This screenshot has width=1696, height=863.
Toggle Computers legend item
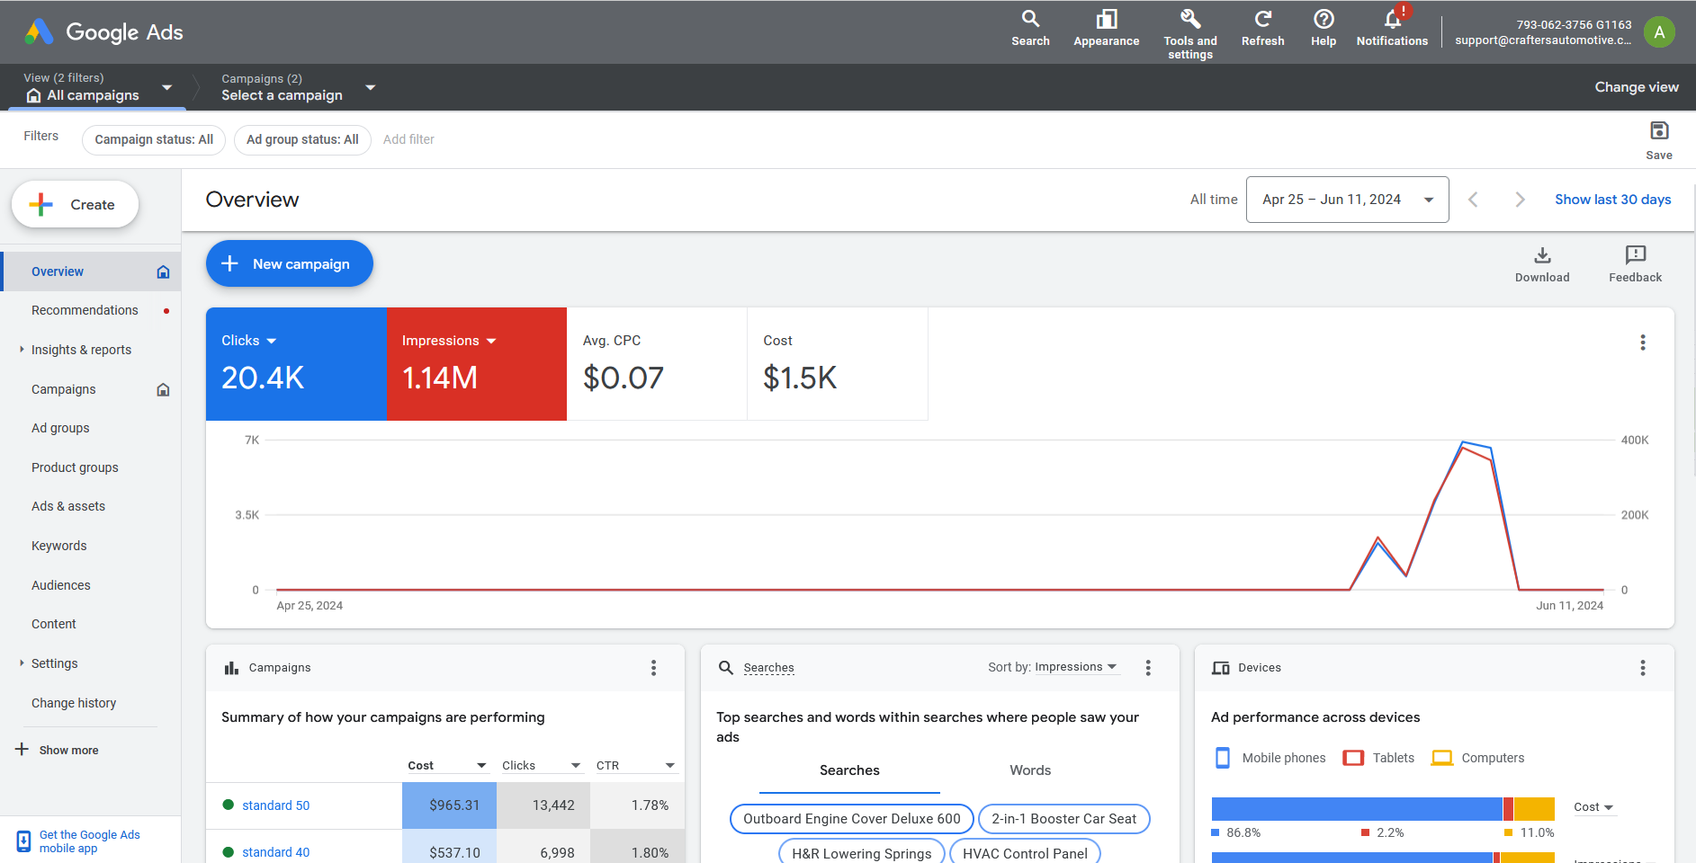1477,758
